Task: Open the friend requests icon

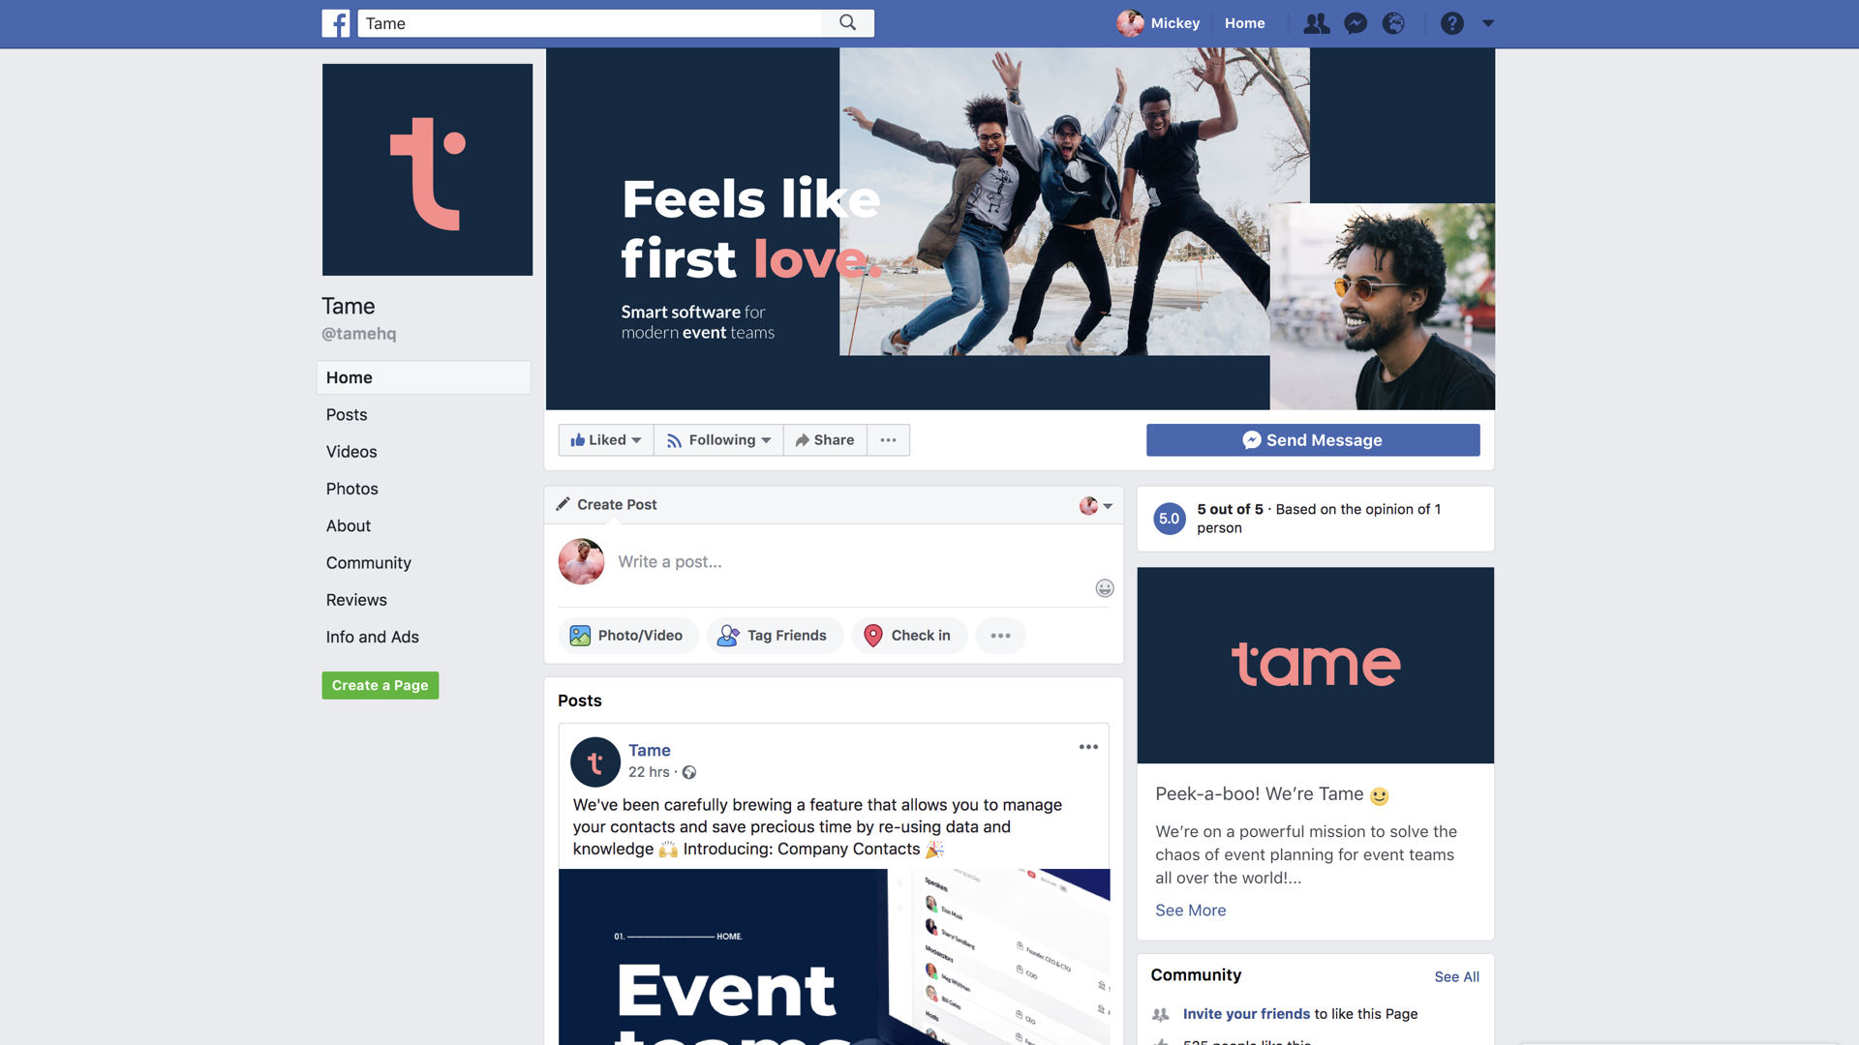Action: coord(1316,23)
